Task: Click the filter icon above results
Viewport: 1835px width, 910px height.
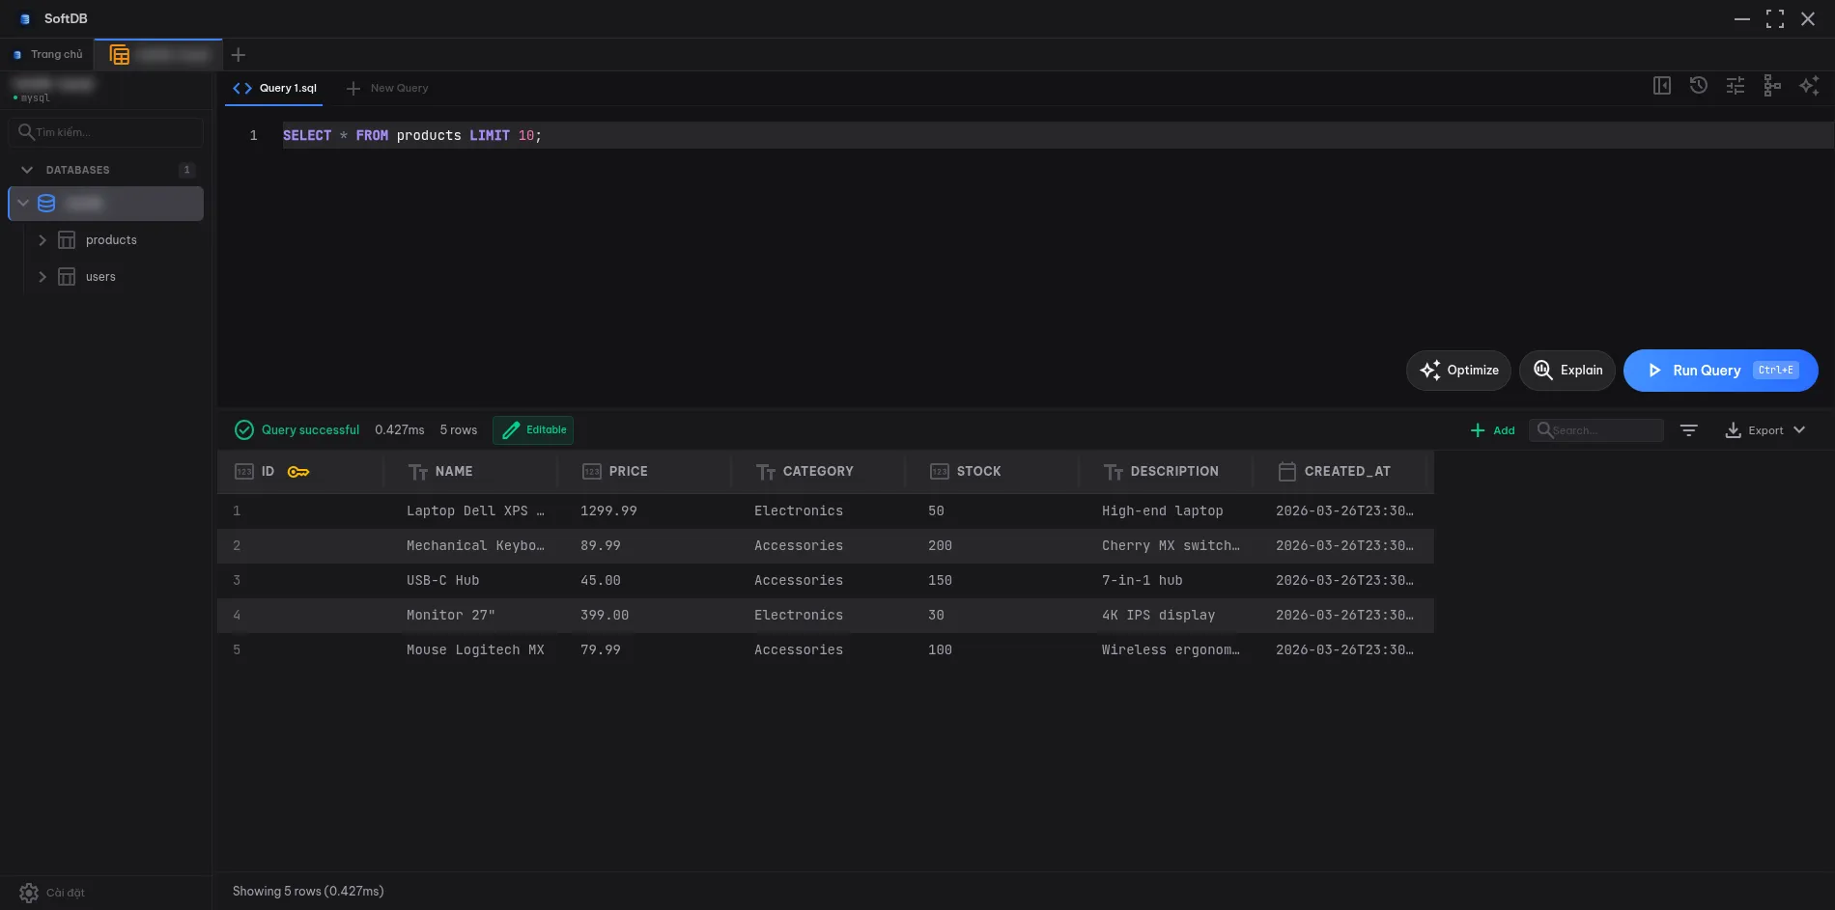Action: 1688,429
